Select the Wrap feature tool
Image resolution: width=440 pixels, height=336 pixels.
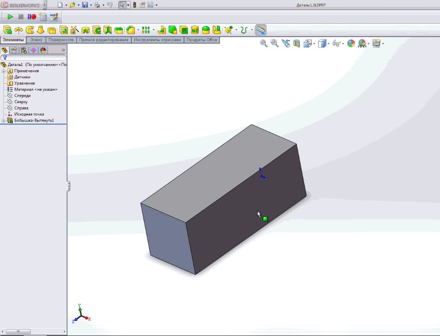pyautogui.click(x=195, y=30)
